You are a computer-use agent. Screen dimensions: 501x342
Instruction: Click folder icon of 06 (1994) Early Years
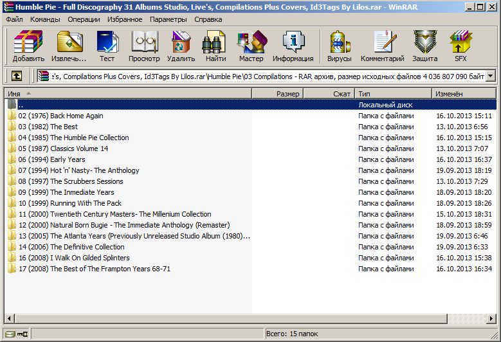point(12,159)
